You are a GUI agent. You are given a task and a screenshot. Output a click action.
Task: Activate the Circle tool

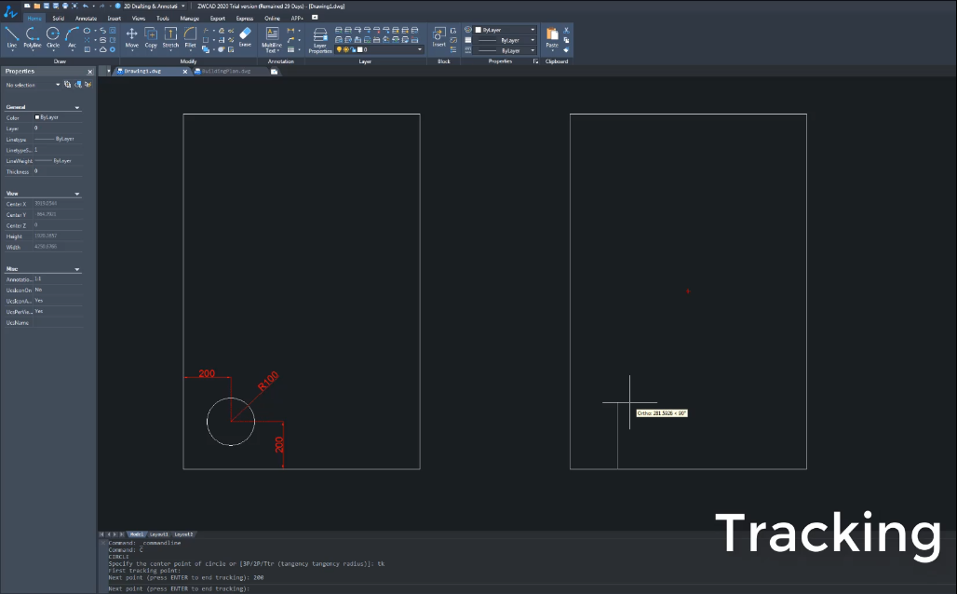[x=53, y=36]
